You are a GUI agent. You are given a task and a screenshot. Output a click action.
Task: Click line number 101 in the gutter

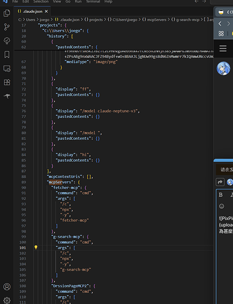[x=23, y=247]
